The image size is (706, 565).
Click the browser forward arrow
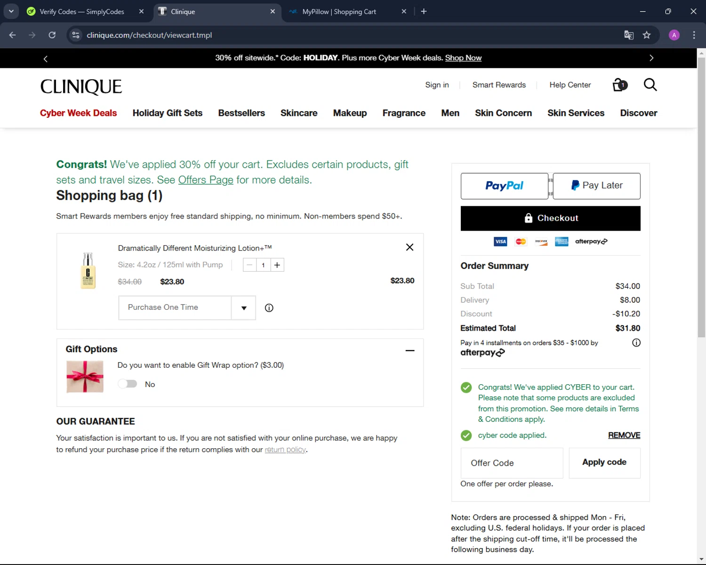32,35
